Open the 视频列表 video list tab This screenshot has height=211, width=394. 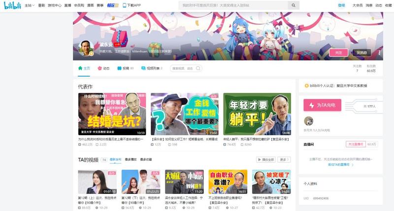click(x=152, y=68)
